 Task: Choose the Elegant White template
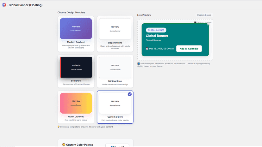pos(115,34)
